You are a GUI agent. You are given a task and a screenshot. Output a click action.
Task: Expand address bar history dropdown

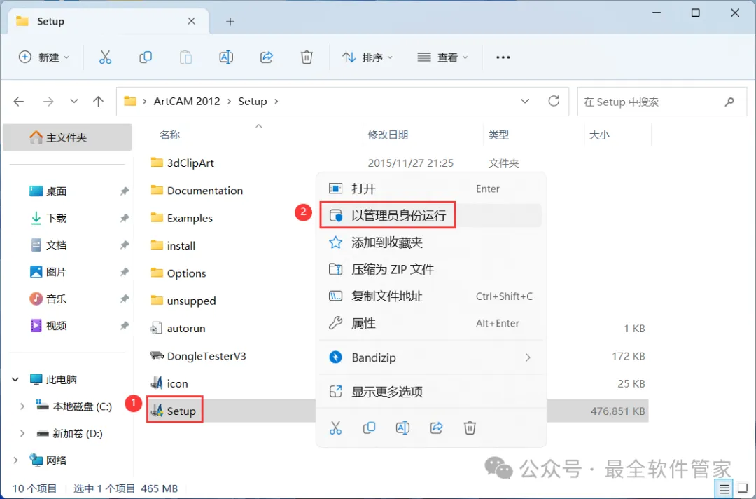tap(525, 102)
